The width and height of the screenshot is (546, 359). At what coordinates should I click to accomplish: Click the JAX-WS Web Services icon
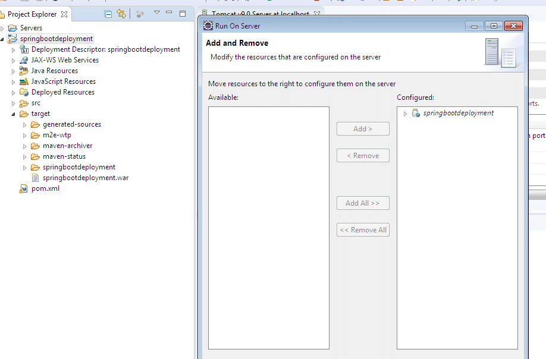pyautogui.click(x=24, y=60)
